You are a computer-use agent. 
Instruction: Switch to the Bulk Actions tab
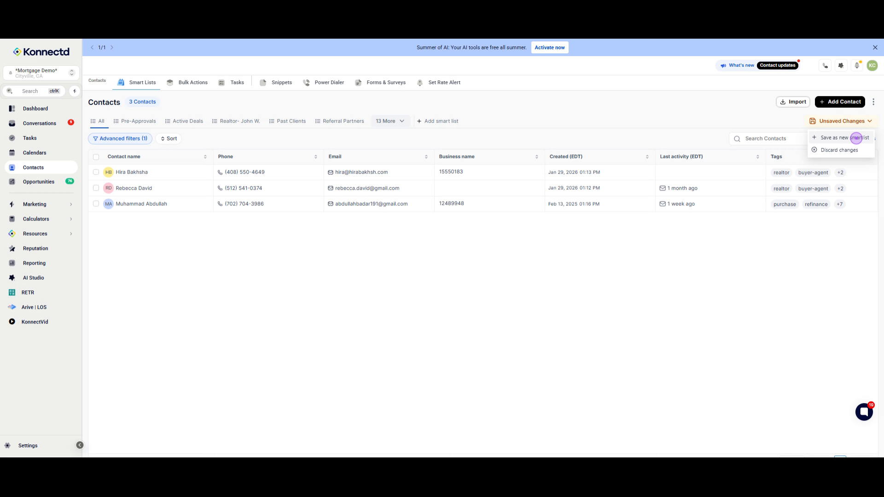pyautogui.click(x=187, y=82)
